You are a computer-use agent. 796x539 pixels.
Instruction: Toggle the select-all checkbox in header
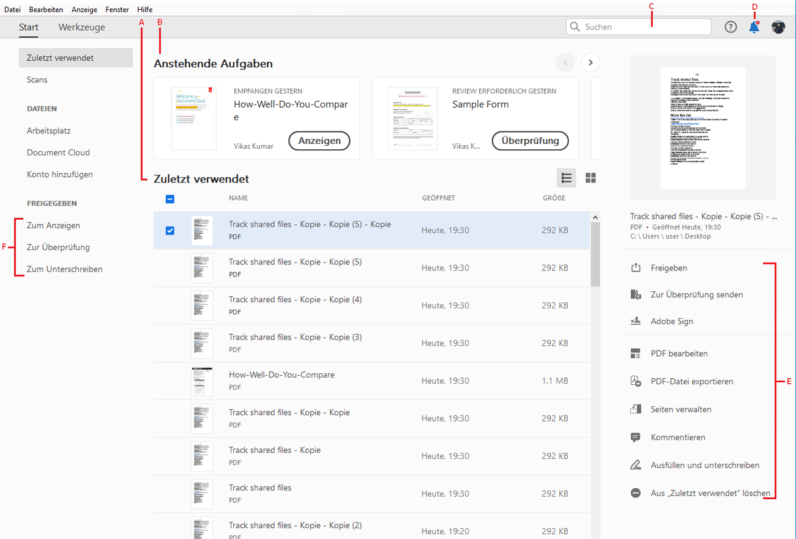tap(170, 199)
